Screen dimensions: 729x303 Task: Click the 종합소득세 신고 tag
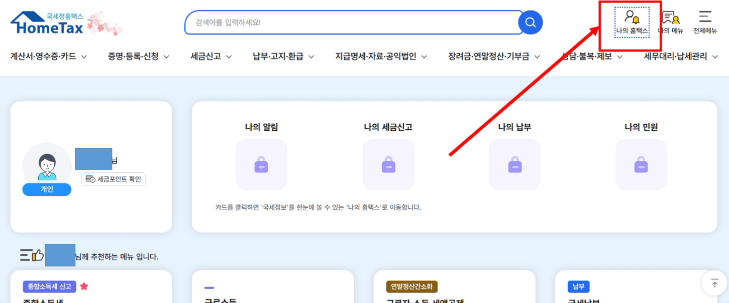pyautogui.click(x=49, y=286)
